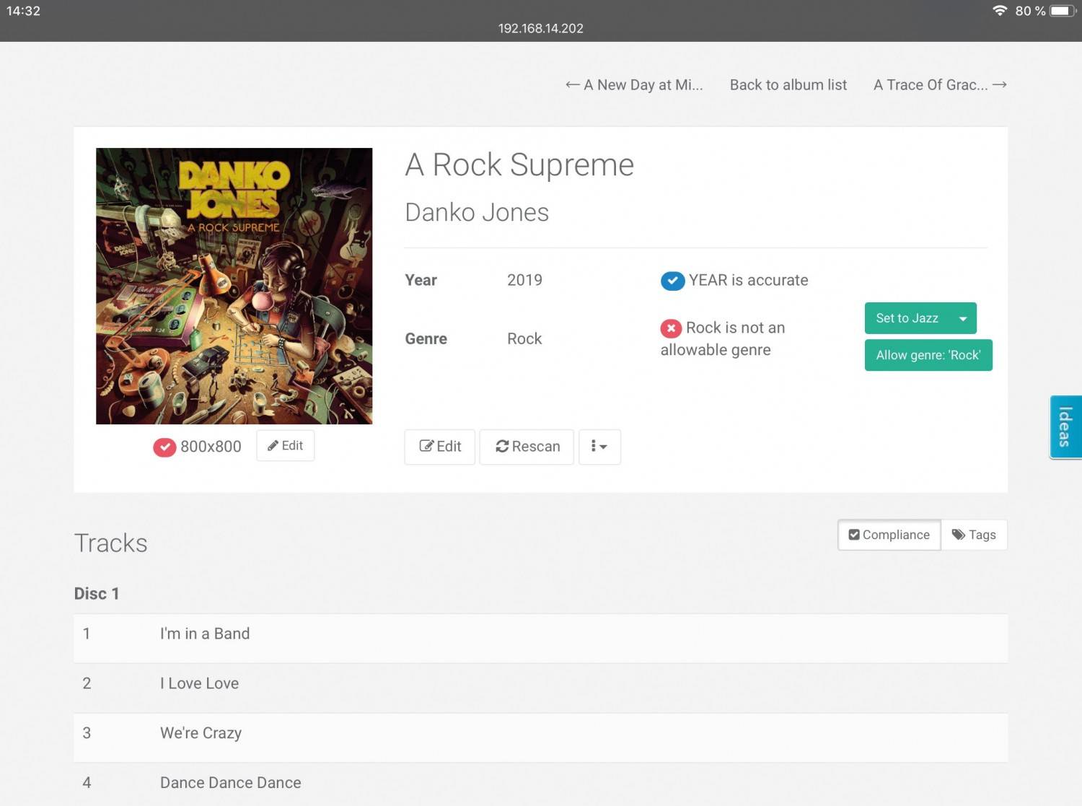Image resolution: width=1082 pixels, height=806 pixels.
Task: Click the blue check icon for YEAR is accurate
Action: pos(672,281)
